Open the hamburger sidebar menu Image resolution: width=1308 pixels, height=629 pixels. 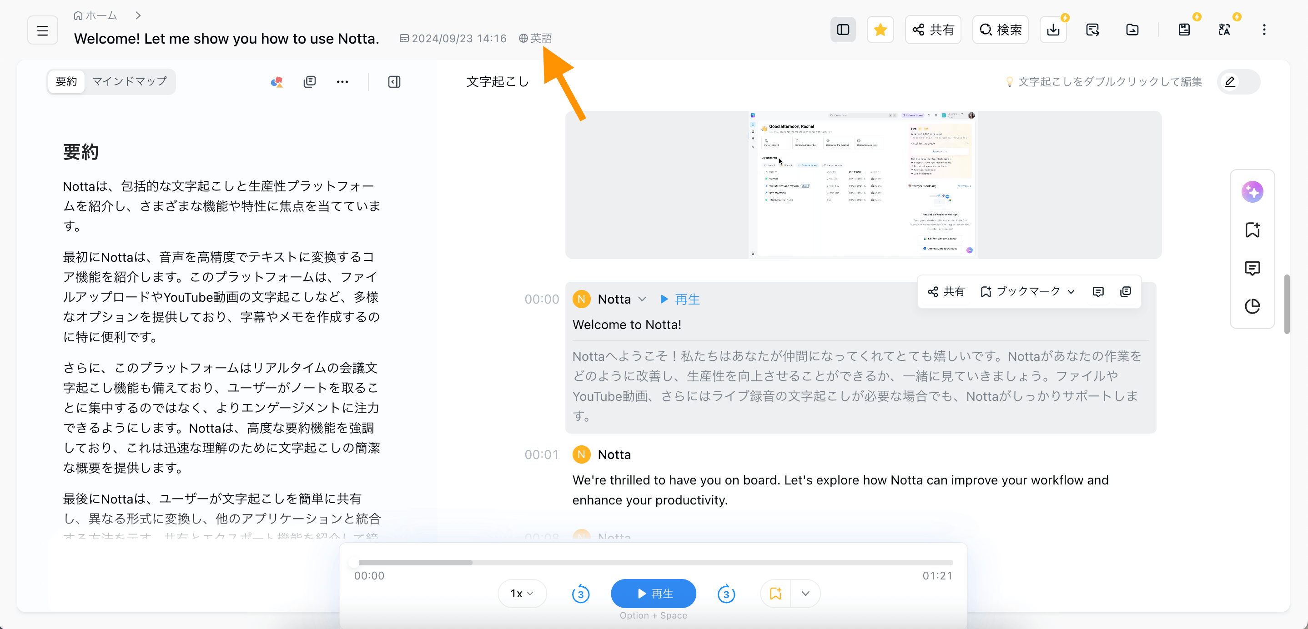(x=43, y=30)
